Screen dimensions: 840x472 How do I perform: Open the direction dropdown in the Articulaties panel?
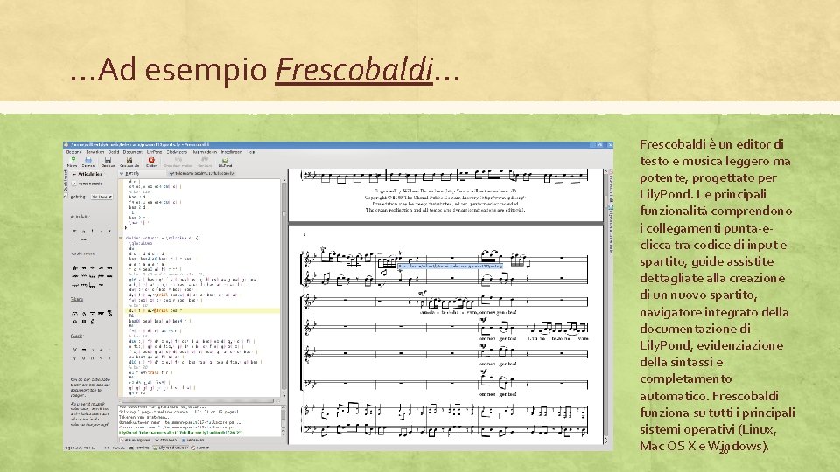click(101, 197)
